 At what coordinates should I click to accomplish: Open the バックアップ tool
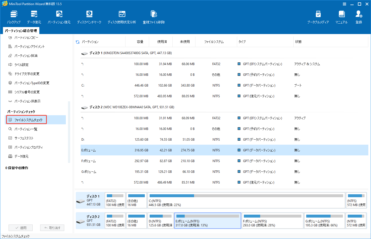14,16
